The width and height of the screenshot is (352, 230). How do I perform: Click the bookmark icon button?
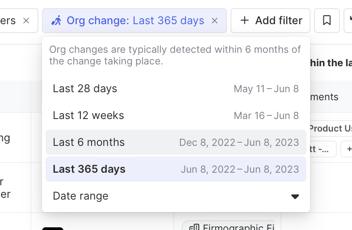pos(327,21)
